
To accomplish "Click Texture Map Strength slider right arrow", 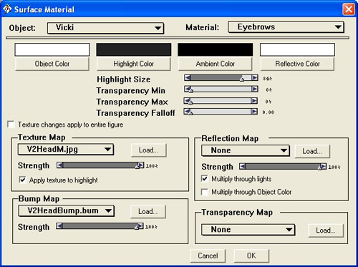I will pos(141,165).
